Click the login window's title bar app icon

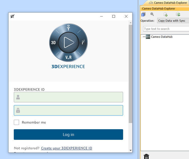tap(12, 16)
